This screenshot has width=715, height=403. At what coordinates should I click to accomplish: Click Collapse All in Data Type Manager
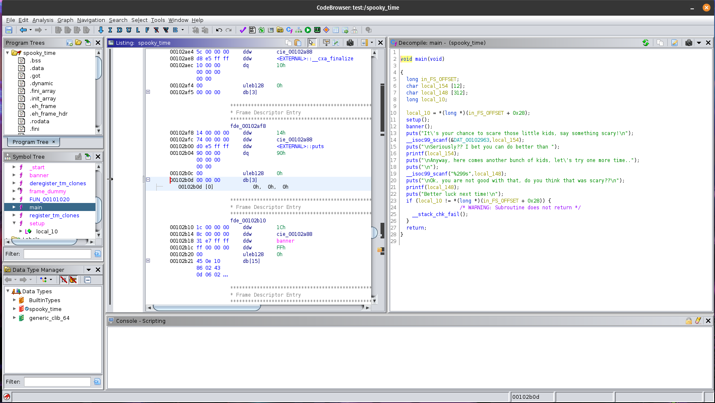click(x=87, y=280)
